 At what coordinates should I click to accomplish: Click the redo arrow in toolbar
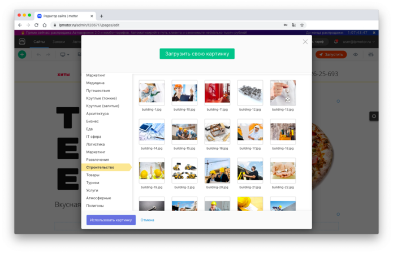pyautogui.click(x=48, y=54)
